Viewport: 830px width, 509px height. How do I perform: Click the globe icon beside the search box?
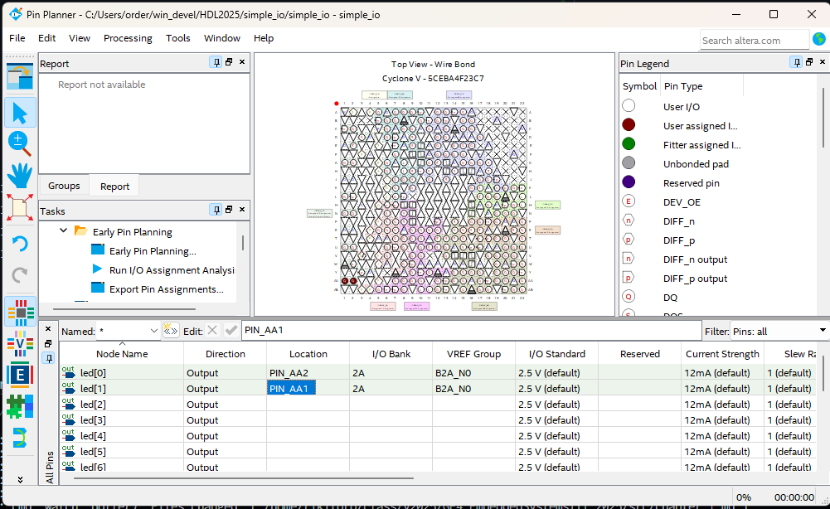coord(819,39)
